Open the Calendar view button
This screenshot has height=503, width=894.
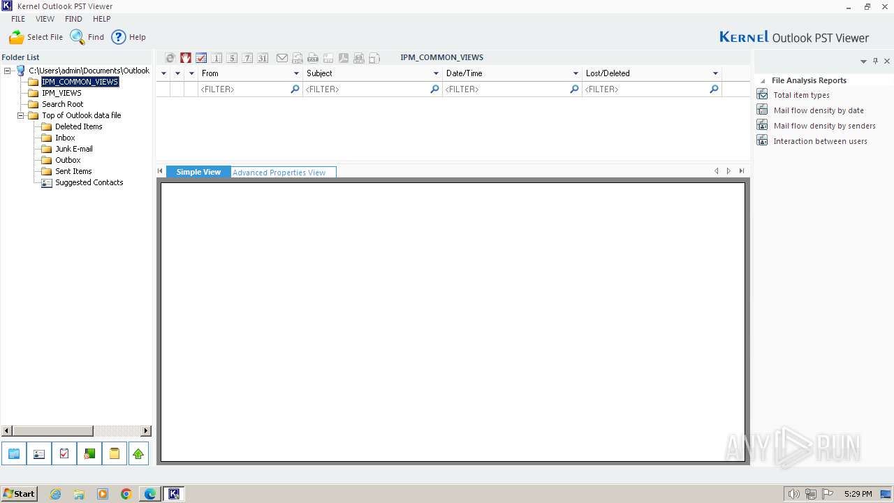pos(14,453)
